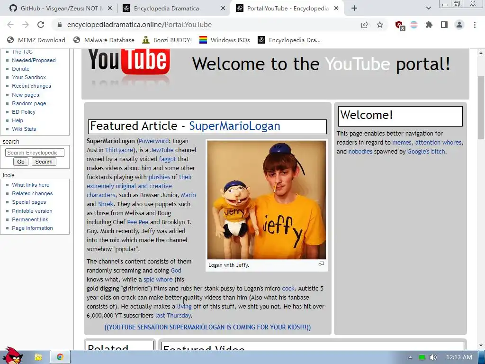Open the Chrome three-dot menu
Viewport: 485px width, 364px height.
(475, 25)
